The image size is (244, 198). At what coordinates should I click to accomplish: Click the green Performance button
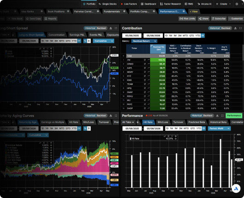tap(234, 116)
